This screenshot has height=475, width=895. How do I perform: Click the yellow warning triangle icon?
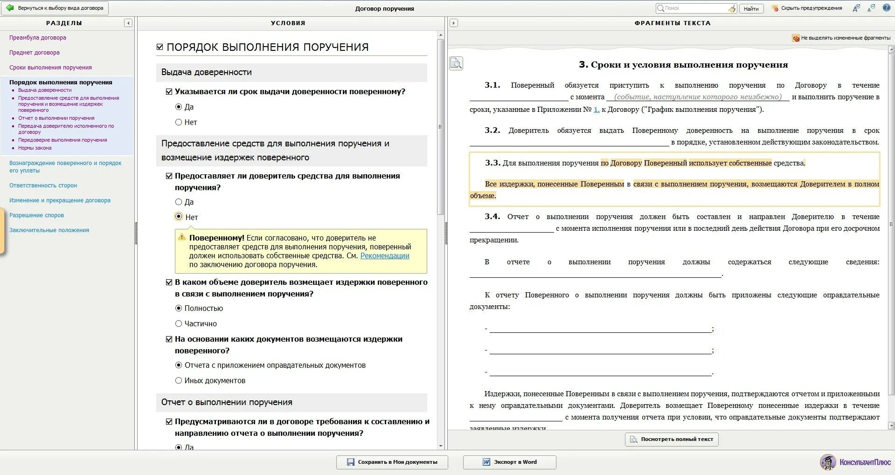[182, 237]
